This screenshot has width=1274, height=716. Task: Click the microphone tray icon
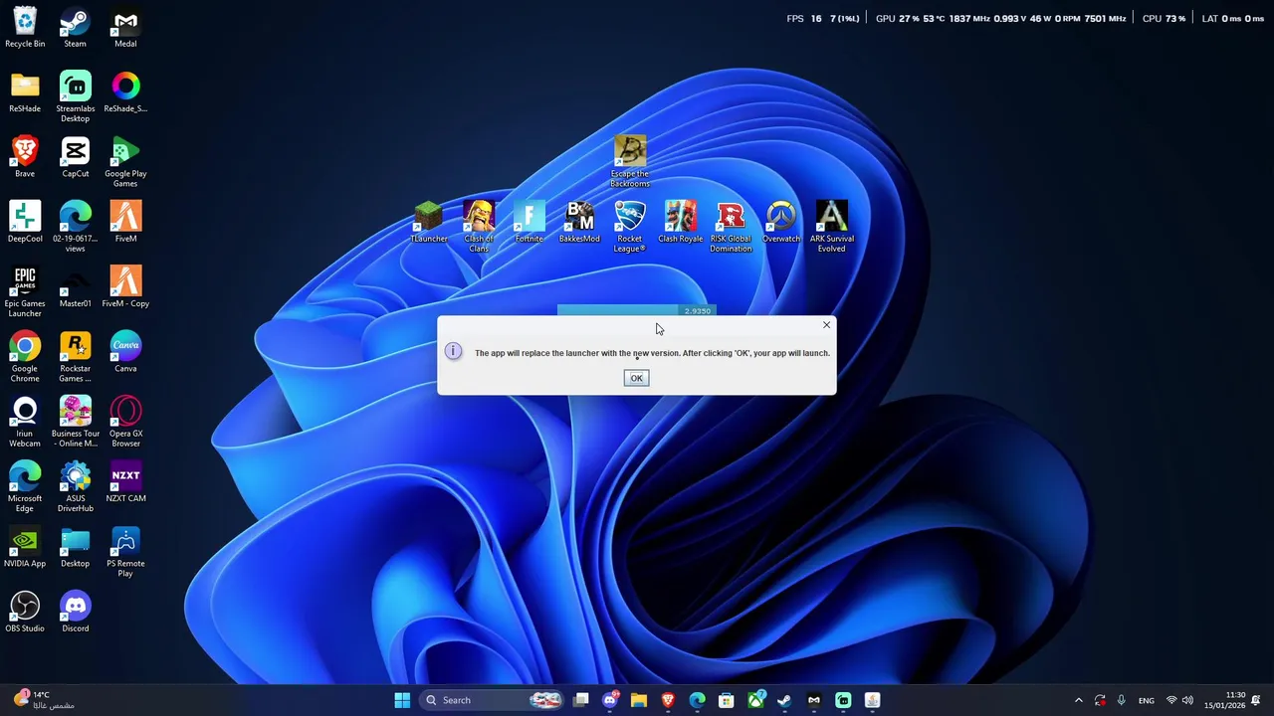(1122, 700)
